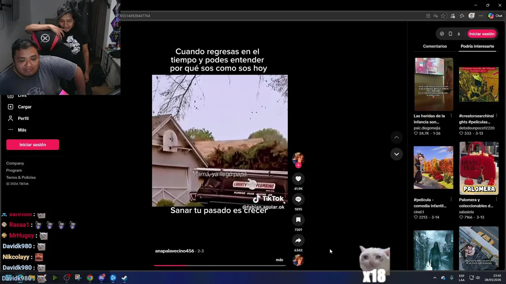The width and height of the screenshot is (506, 284).
Task: Open browser settings three-dot menu
Action: (481, 16)
